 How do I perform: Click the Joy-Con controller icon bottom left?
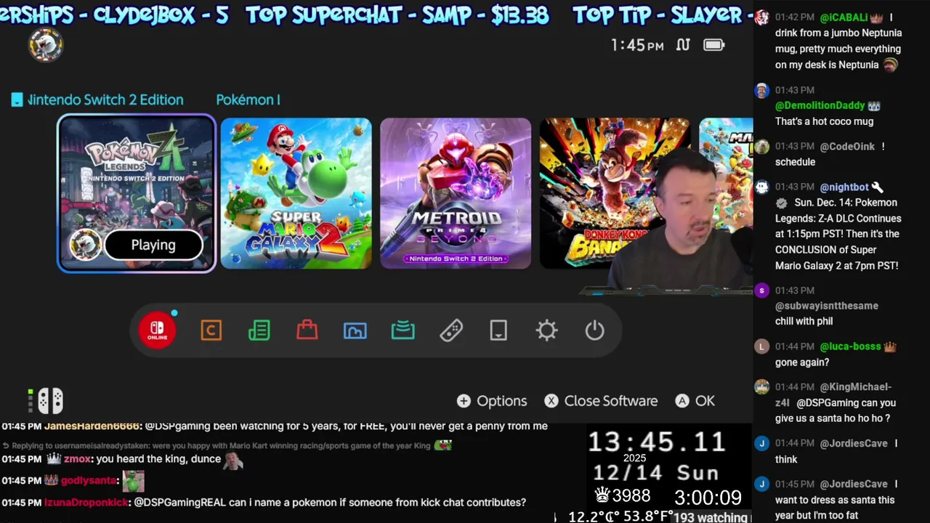coord(50,400)
